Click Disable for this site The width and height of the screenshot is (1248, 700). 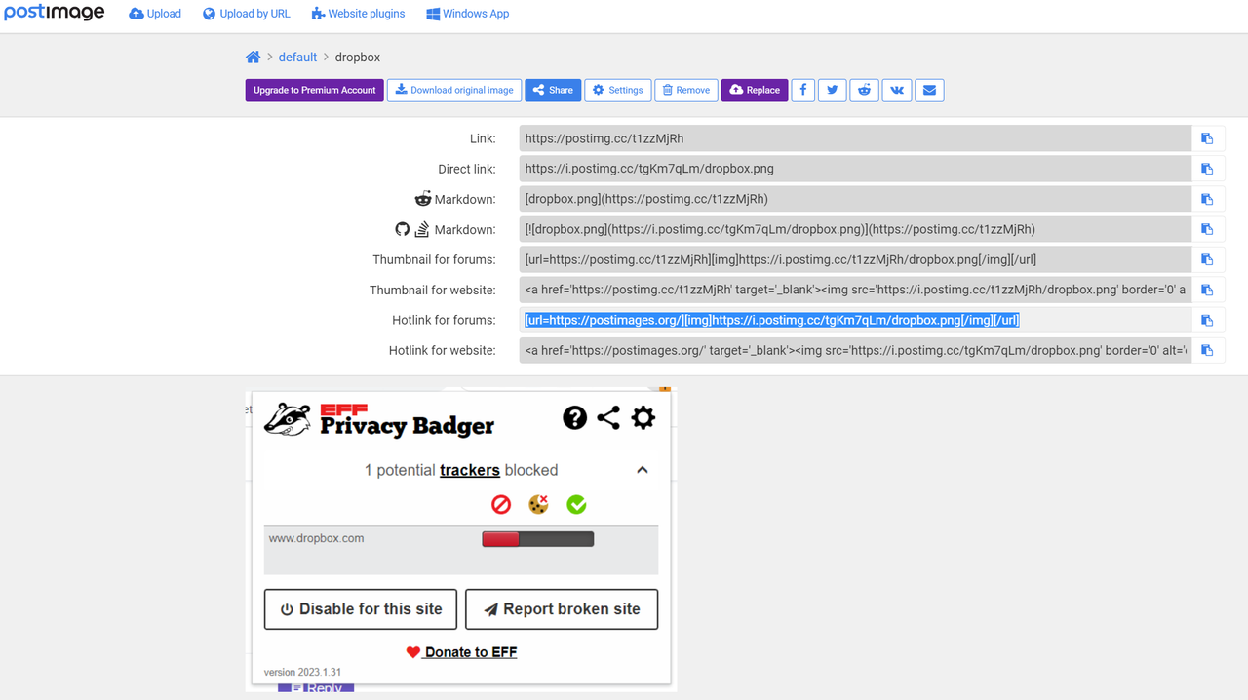click(361, 609)
